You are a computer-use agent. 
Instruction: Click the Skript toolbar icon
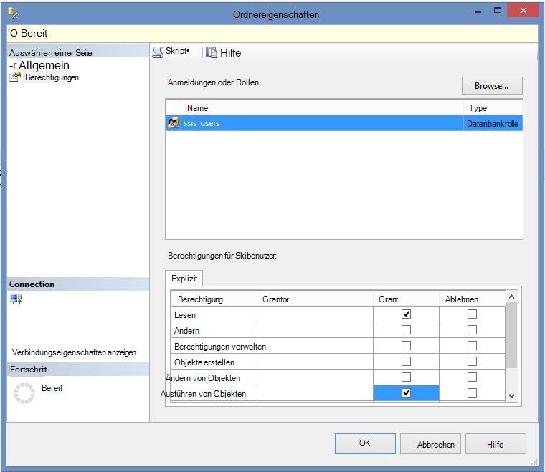point(158,52)
